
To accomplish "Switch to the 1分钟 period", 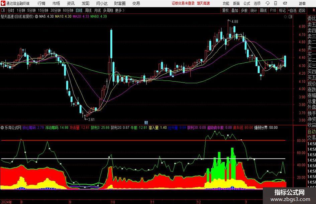I will [21, 10].
